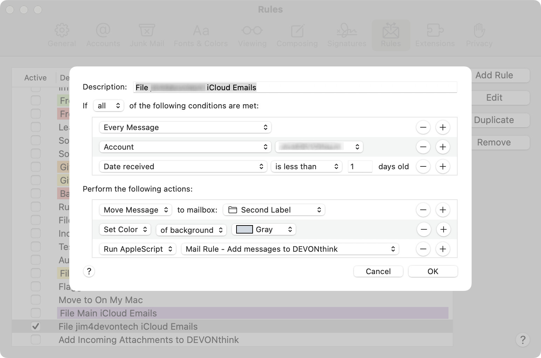
Task: Cancel the rule editing dialog
Action: [x=378, y=271]
